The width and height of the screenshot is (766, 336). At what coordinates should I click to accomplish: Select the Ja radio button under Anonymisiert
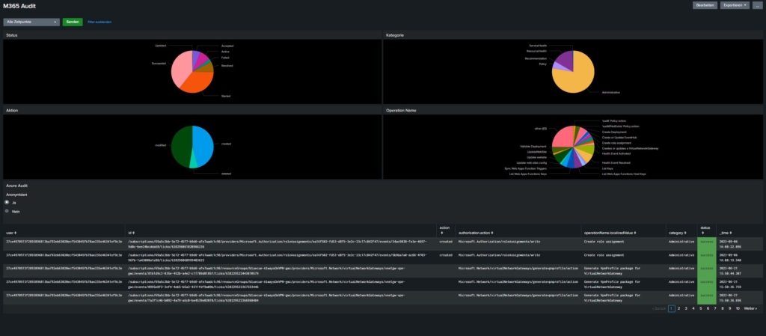[7, 202]
